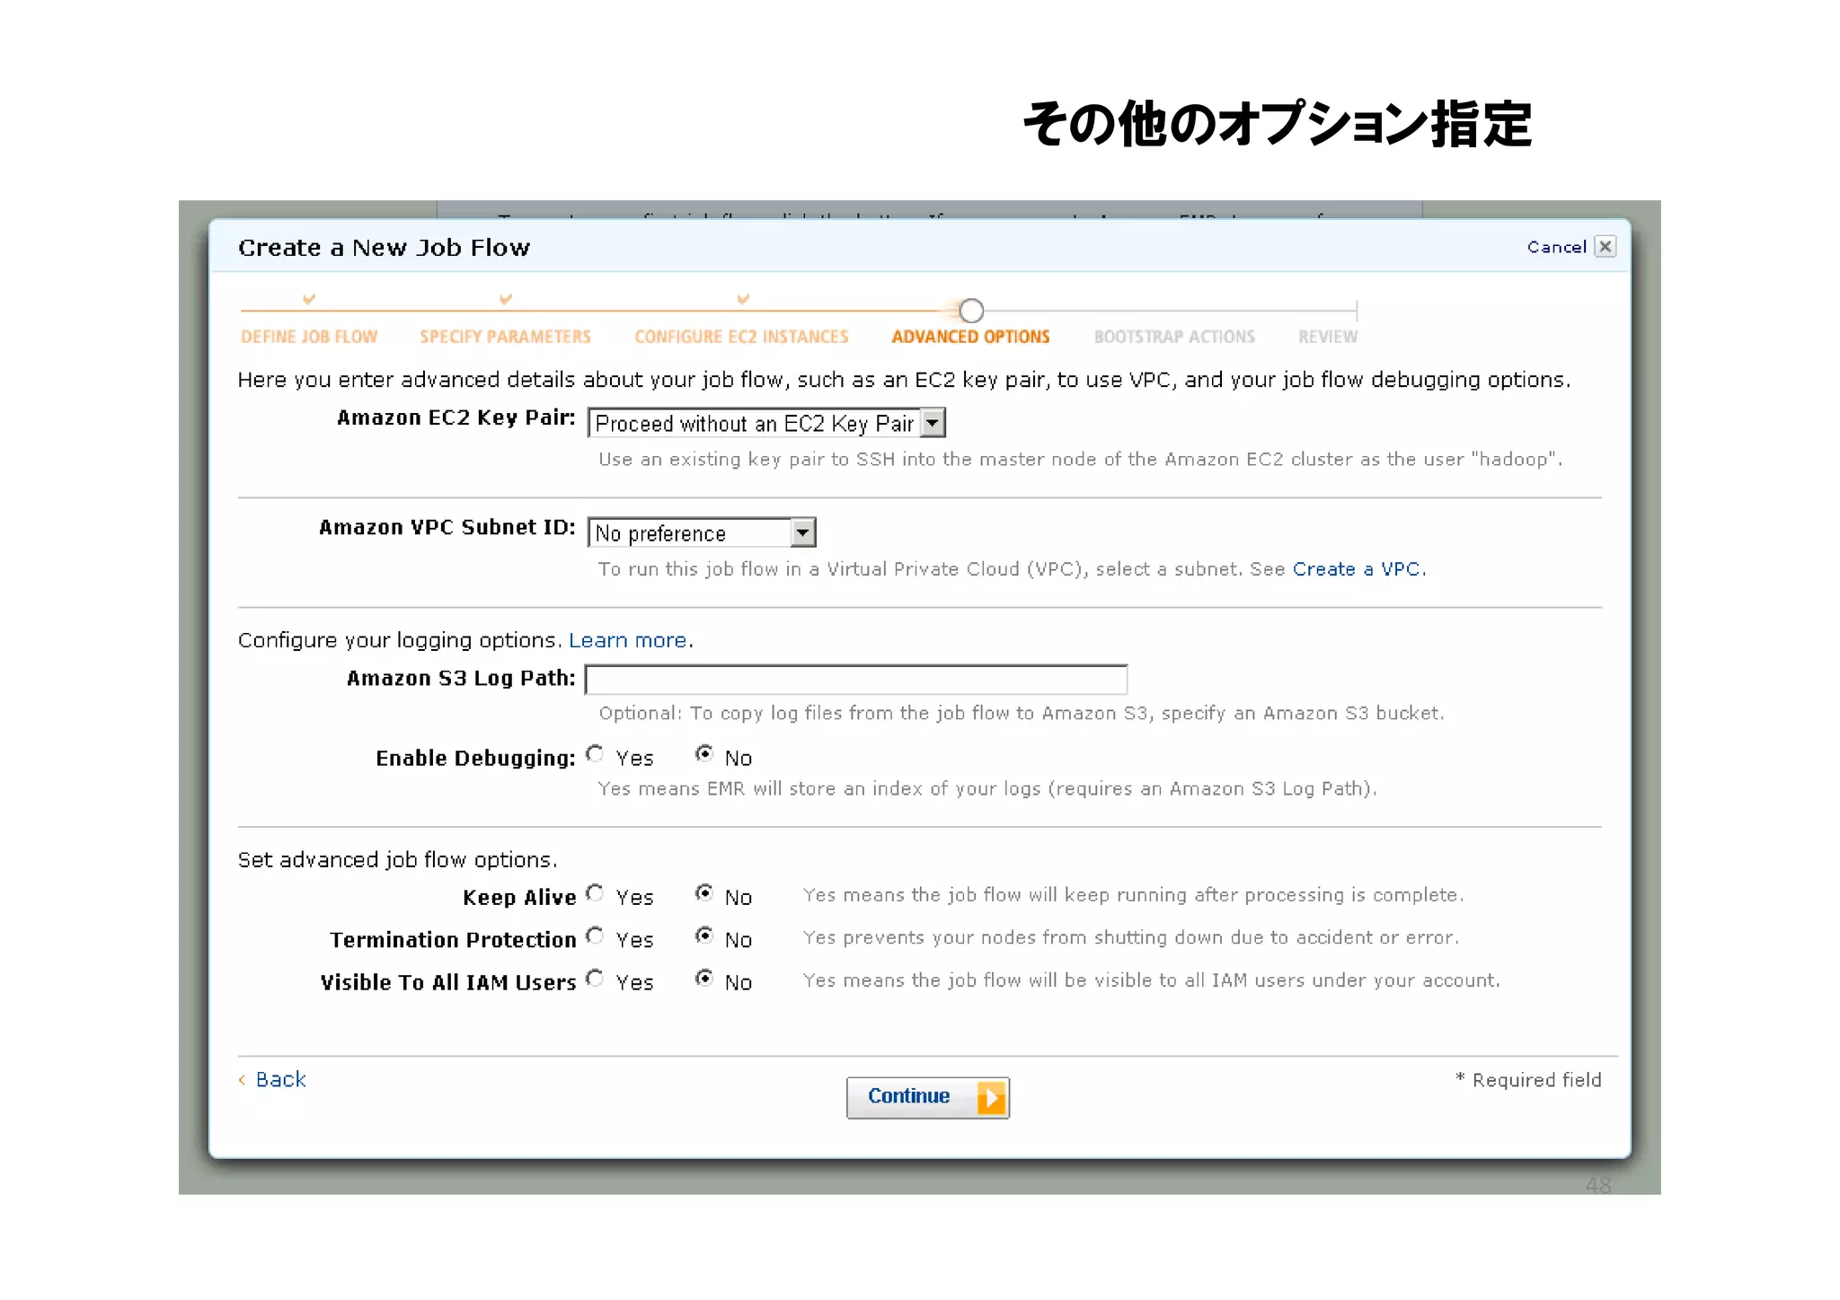Go to Define Job Flow step
The height and width of the screenshot is (1300, 1840).
tap(309, 337)
